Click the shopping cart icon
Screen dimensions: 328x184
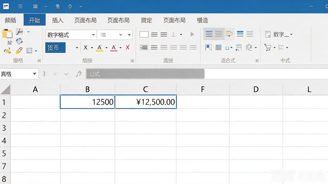click(268, 48)
